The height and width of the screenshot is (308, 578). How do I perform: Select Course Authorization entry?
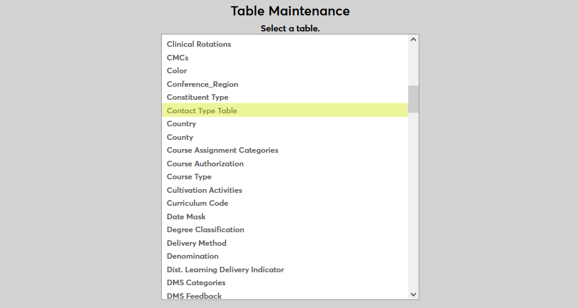(205, 164)
